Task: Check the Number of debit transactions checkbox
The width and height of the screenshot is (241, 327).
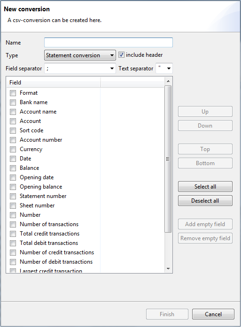Action: (x=13, y=262)
